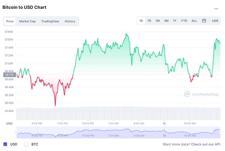Viewport: 225px width, 151px height.
Task: Click left handle of range navigator
Action: pos(17,132)
